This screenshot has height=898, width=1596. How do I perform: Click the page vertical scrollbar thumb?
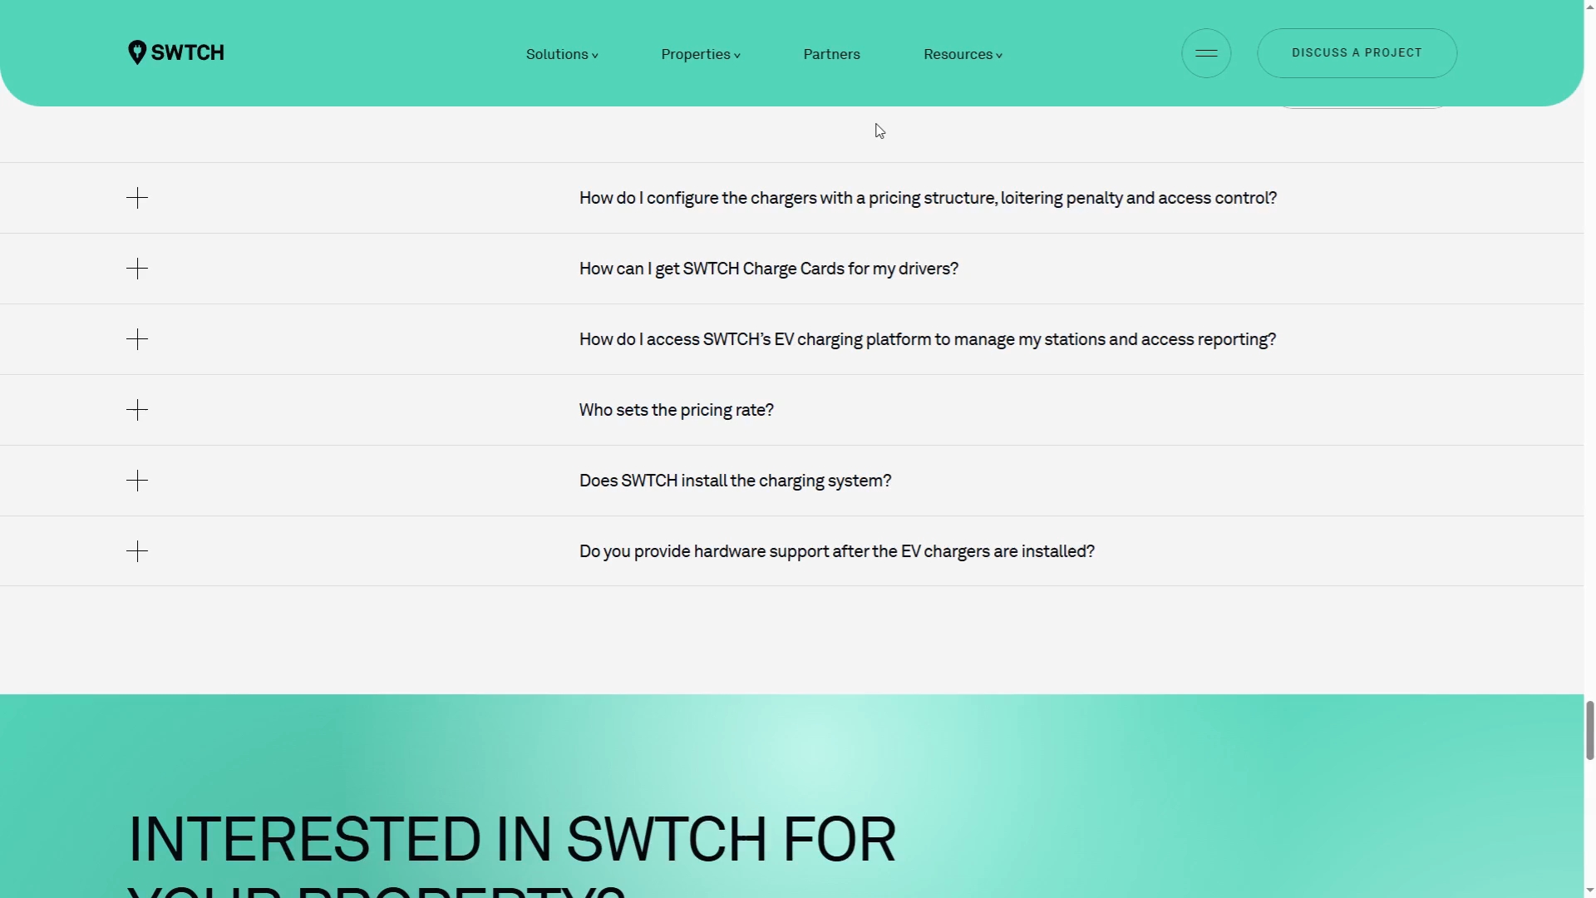(x=1589, y=730)
